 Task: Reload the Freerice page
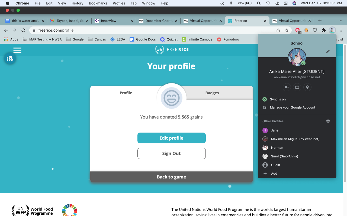point(23,30)
